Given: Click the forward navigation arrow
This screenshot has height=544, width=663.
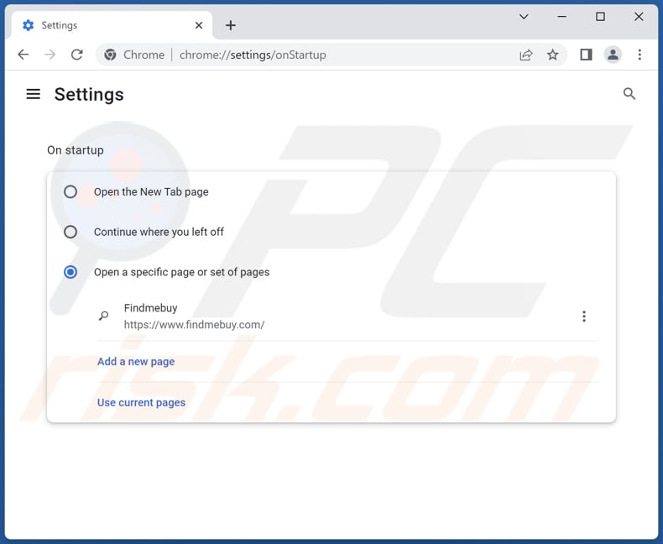Looking at the screenshot, I should pos(50,55).
